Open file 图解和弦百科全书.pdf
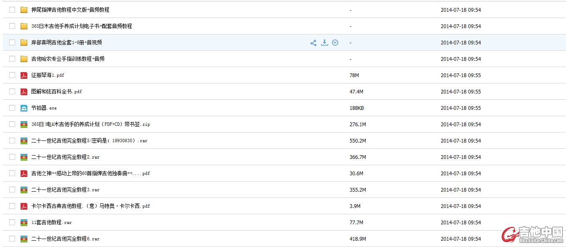Screen dimensions: 566x247 click(x=56, y=91)
